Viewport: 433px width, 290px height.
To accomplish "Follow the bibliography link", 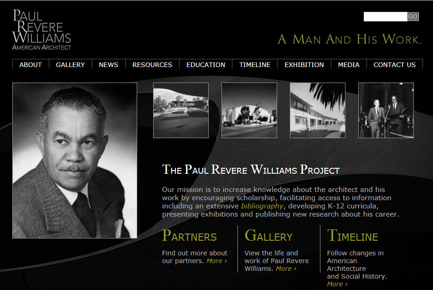I will tap(262, 206).
